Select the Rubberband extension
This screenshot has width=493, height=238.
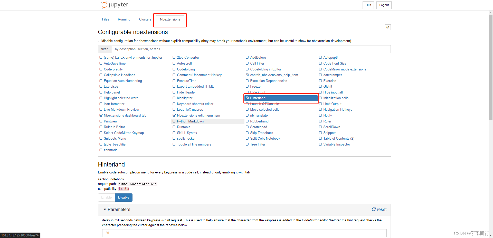(259, 121)
